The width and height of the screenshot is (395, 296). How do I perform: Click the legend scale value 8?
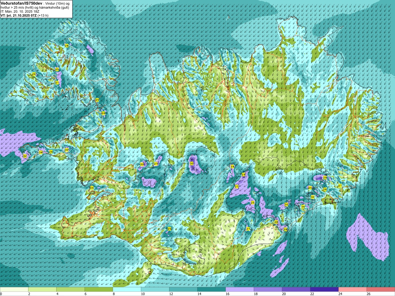pyautogui.click(x=114, y=294)
